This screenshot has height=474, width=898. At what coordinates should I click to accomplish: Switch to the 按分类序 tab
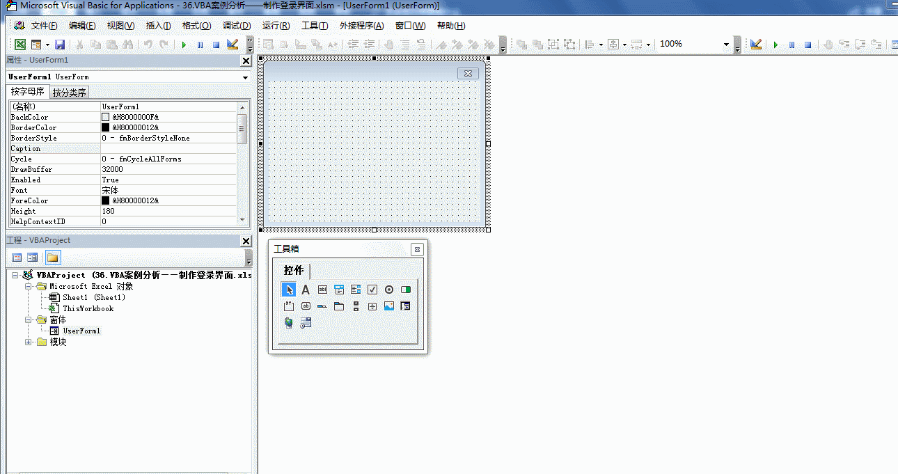point(70,93)
